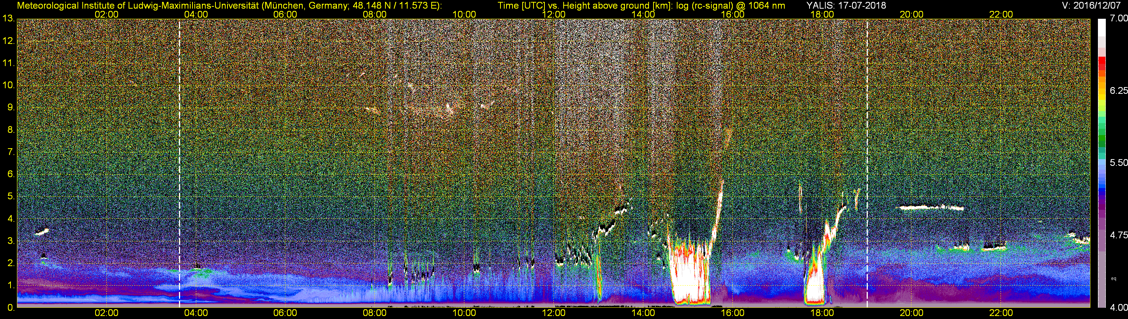Select the 10:00 tick on the bottom time axis
The width and height of the screenshot is (1128, 319).
pyautogui.click(x=464, y=313)
